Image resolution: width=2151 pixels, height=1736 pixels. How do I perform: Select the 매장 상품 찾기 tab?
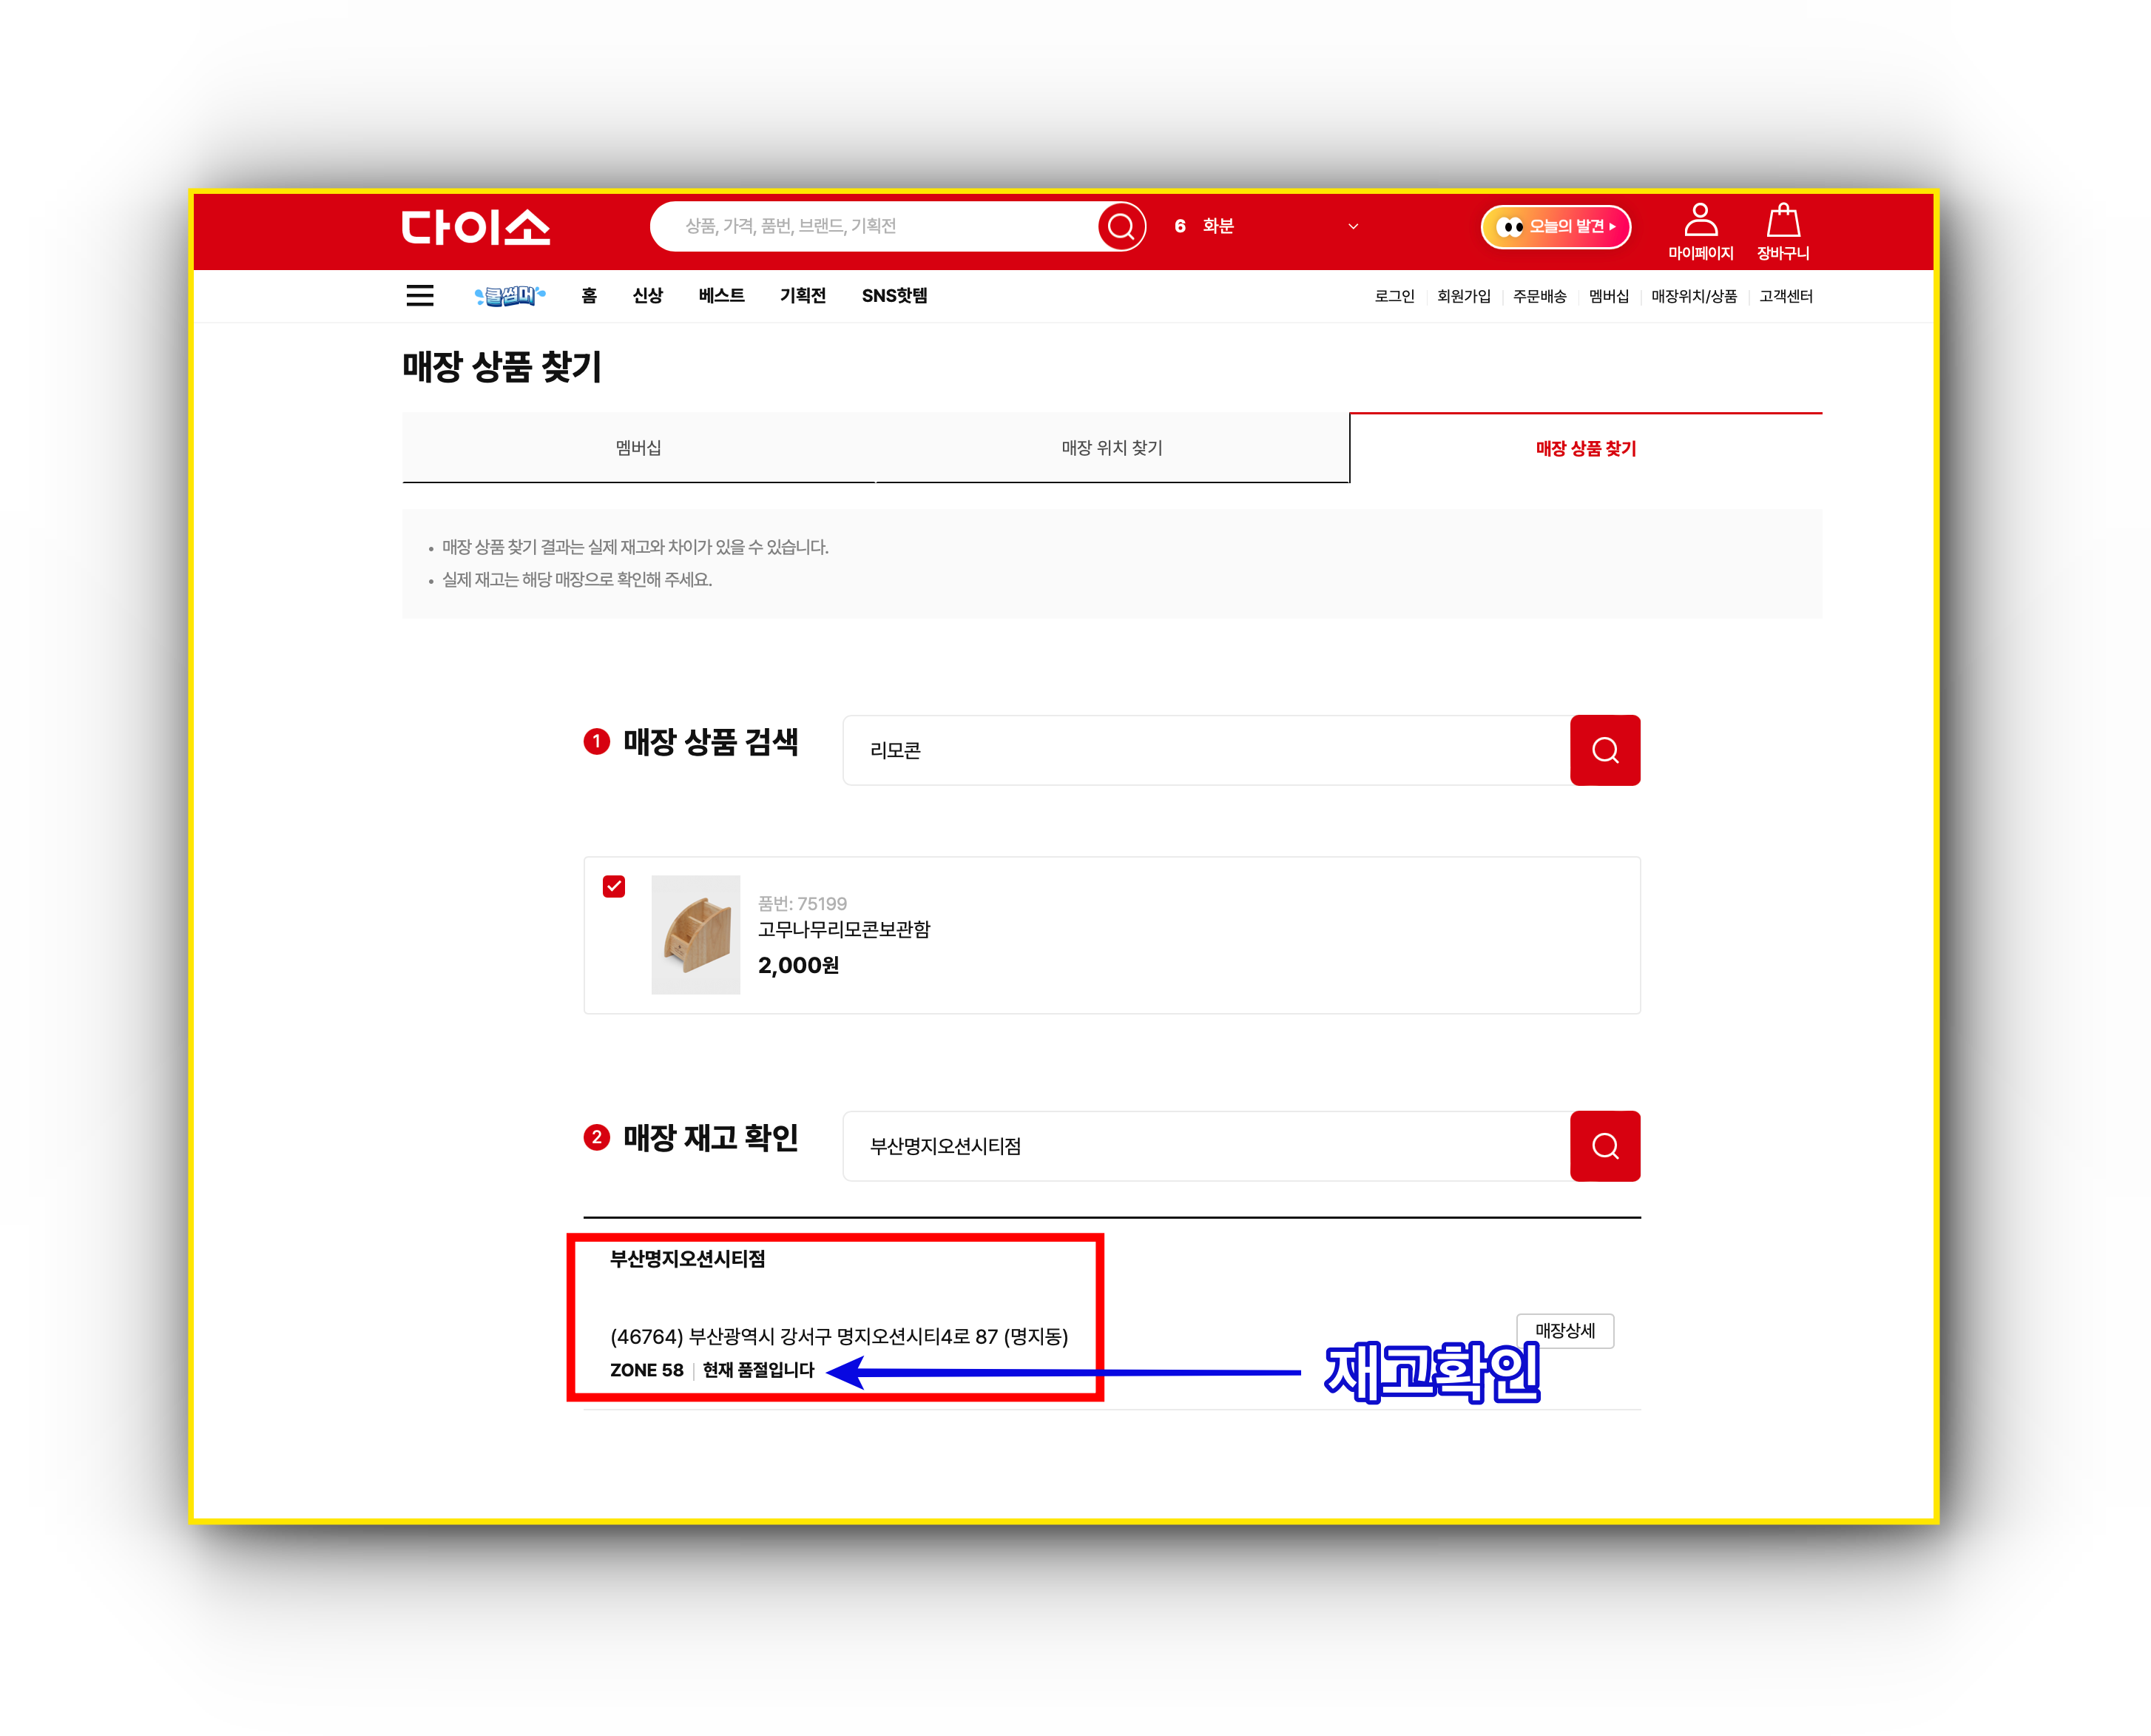pos(1587,449)
